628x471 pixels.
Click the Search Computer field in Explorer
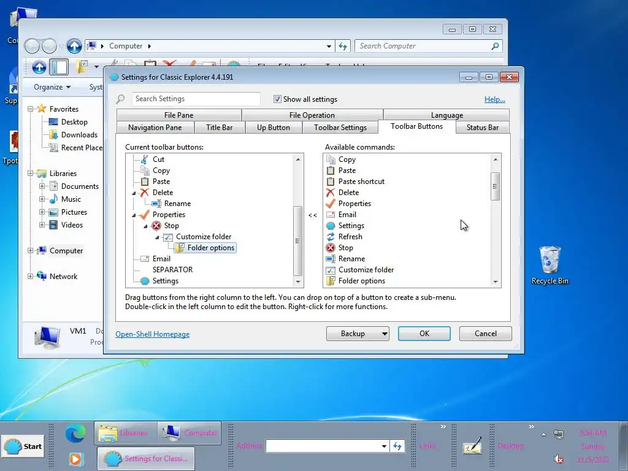(428, 46)
